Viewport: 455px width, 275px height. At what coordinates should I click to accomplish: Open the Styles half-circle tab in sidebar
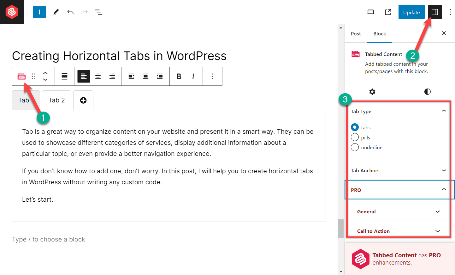(427, 92)
